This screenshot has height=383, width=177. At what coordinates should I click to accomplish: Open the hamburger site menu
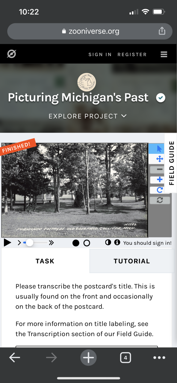164,54
